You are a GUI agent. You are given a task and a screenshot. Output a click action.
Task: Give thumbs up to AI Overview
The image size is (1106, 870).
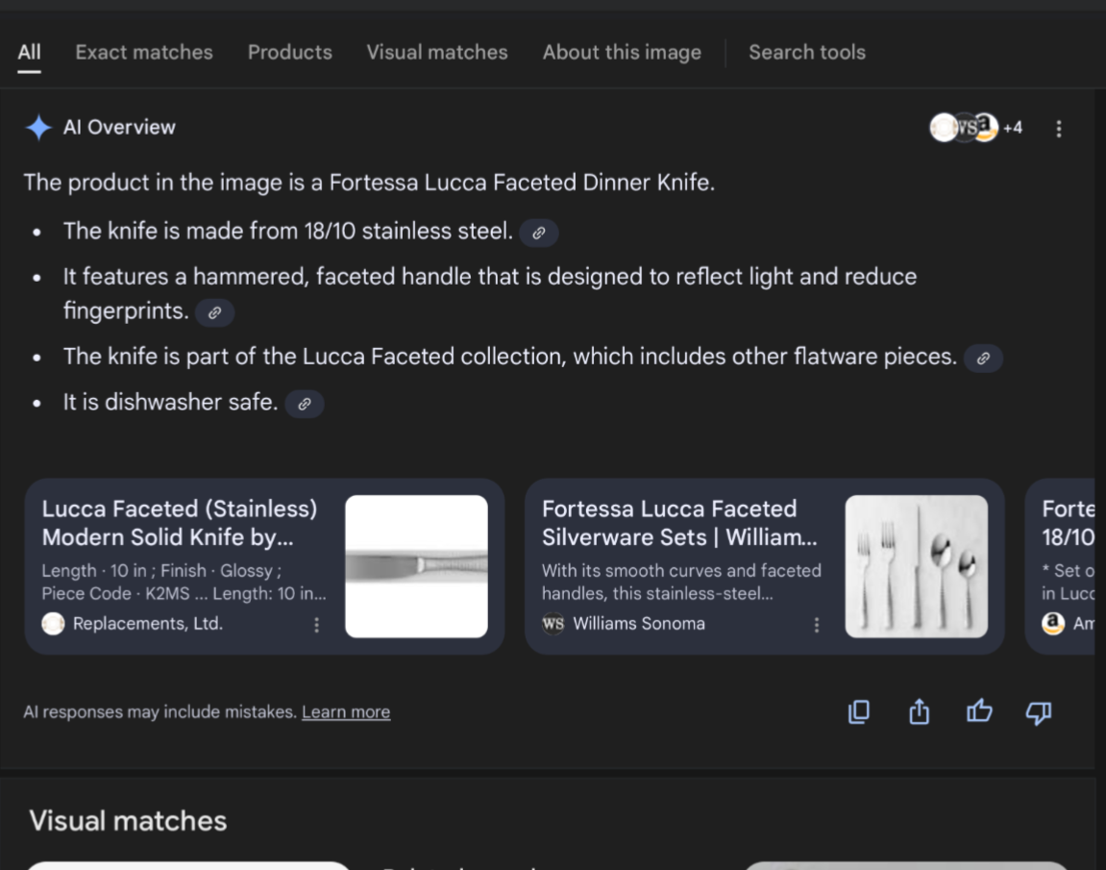point(979,711)
